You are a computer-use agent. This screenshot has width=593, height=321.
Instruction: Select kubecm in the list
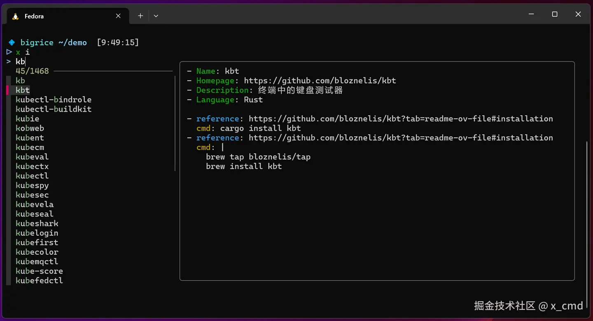pos(30,147)
